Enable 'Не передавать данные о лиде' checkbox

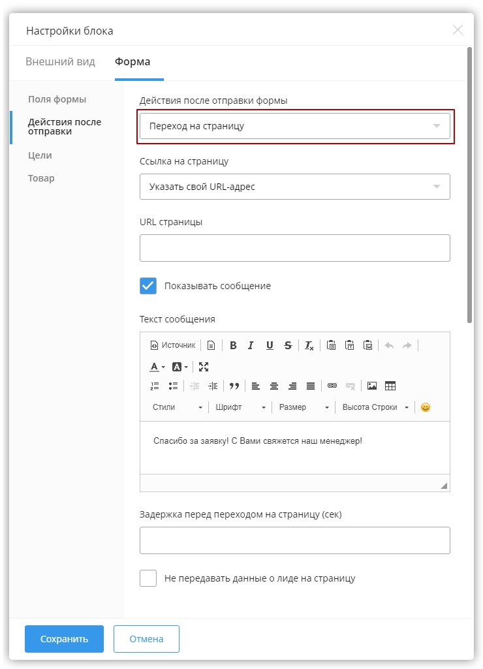click(x=148, y=578)
